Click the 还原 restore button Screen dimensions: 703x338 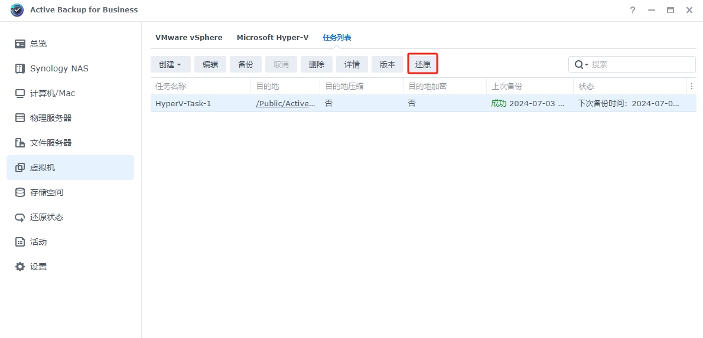coord(423,64)
